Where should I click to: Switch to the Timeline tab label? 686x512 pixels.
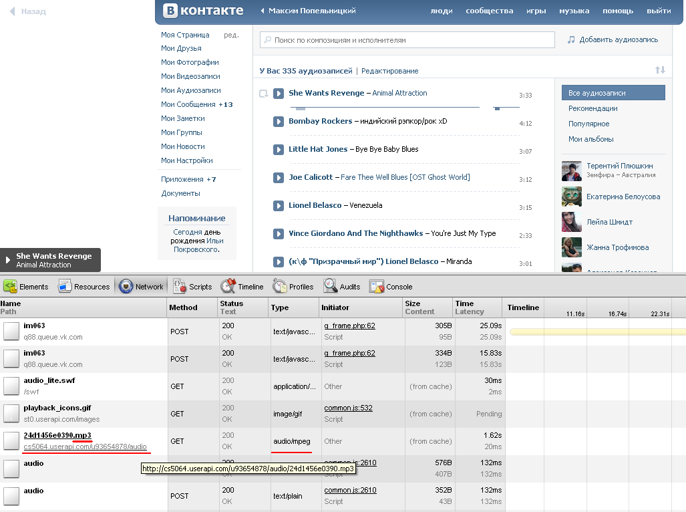click(x=250, y=287)
